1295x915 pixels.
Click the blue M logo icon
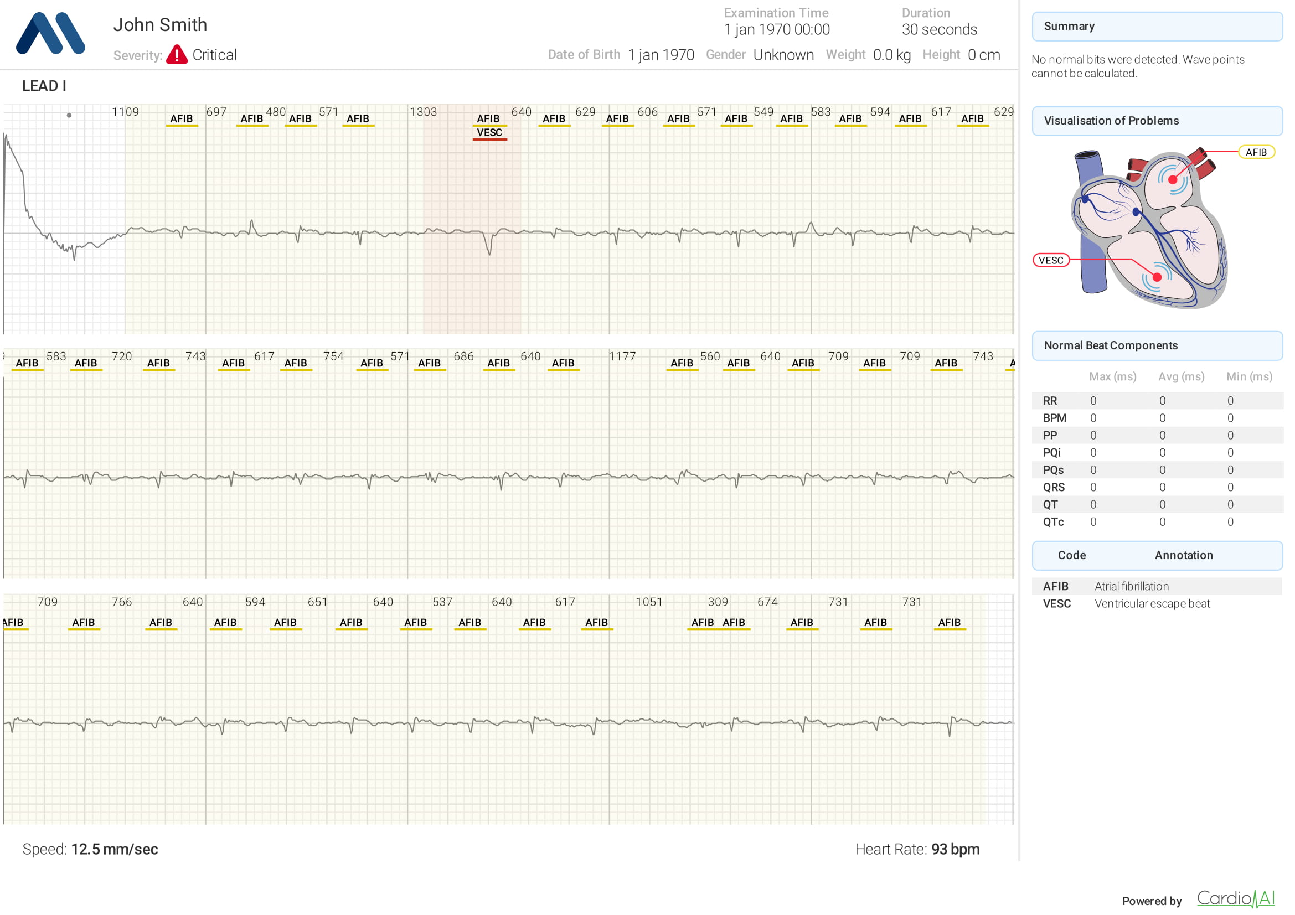pyautogui.click(x=51, y=33)
